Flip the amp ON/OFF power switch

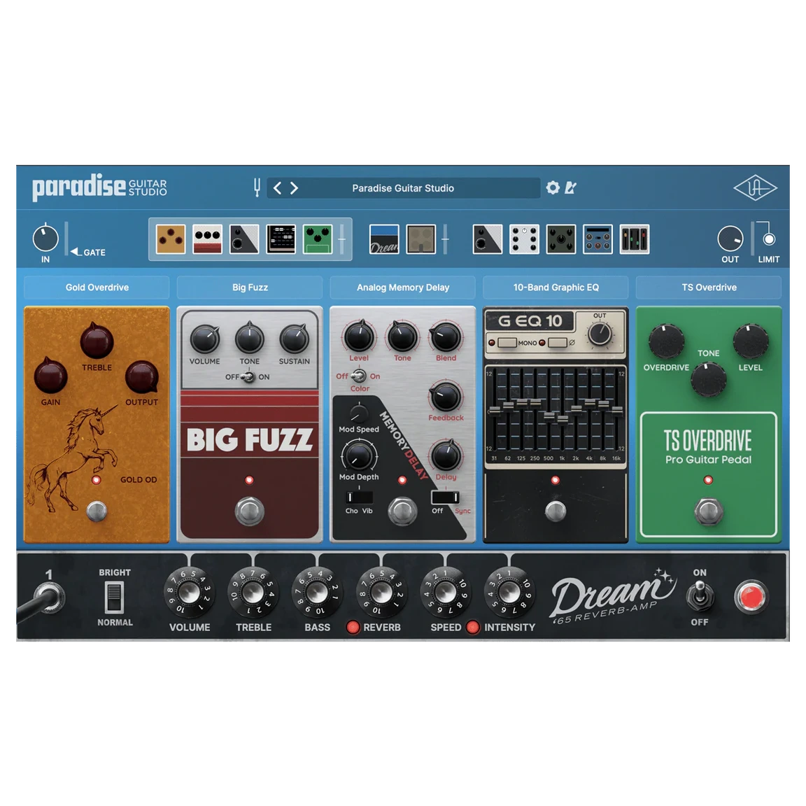(700, 595)
